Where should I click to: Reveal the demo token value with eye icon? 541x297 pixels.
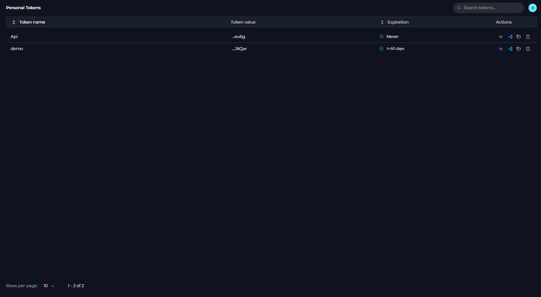pyautogui.click(x=501, y=49)
